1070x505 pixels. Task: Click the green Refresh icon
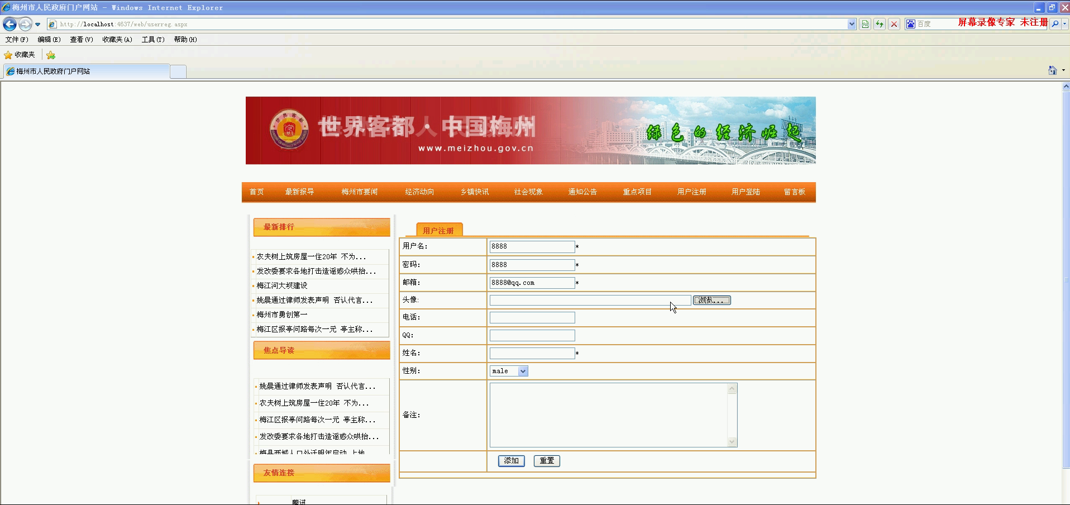coord(880,24)
